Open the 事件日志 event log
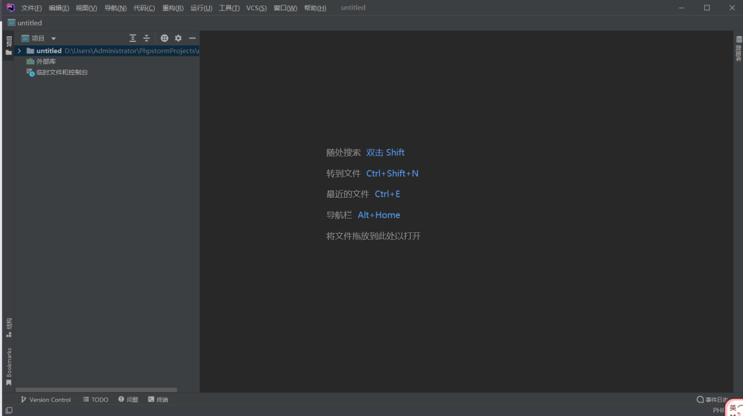 712,399
